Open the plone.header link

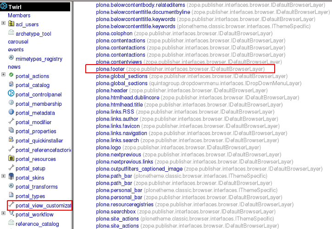[x=111, y=91]
